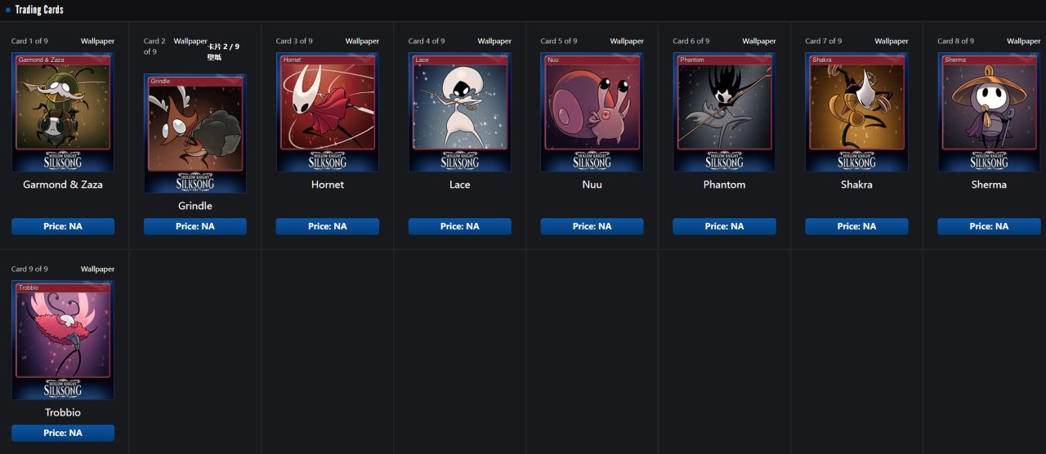1046x454 pixels.
Task: Click Price: NA button under Sherma
Action: 990,226
